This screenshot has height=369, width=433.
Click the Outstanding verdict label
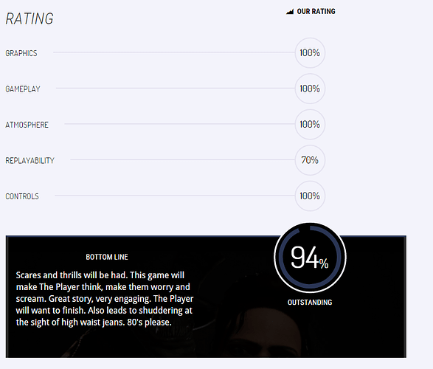point(310,303)
